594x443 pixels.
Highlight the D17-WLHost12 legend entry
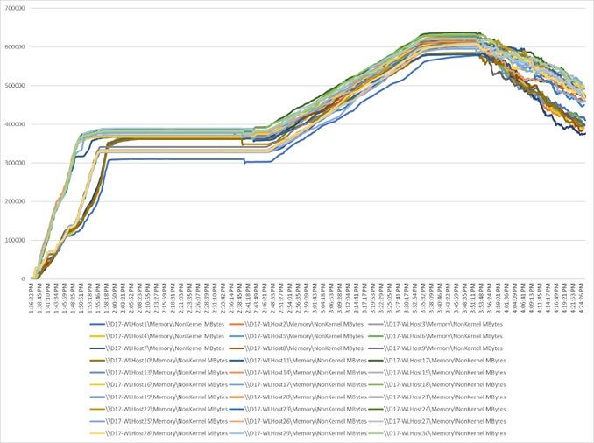point(437,361)
